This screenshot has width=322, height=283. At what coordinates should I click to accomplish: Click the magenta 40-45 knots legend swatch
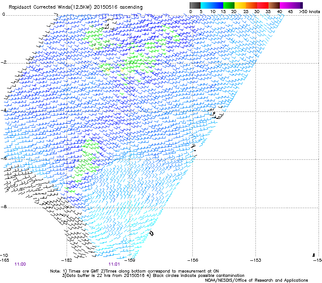coord(285,5)
